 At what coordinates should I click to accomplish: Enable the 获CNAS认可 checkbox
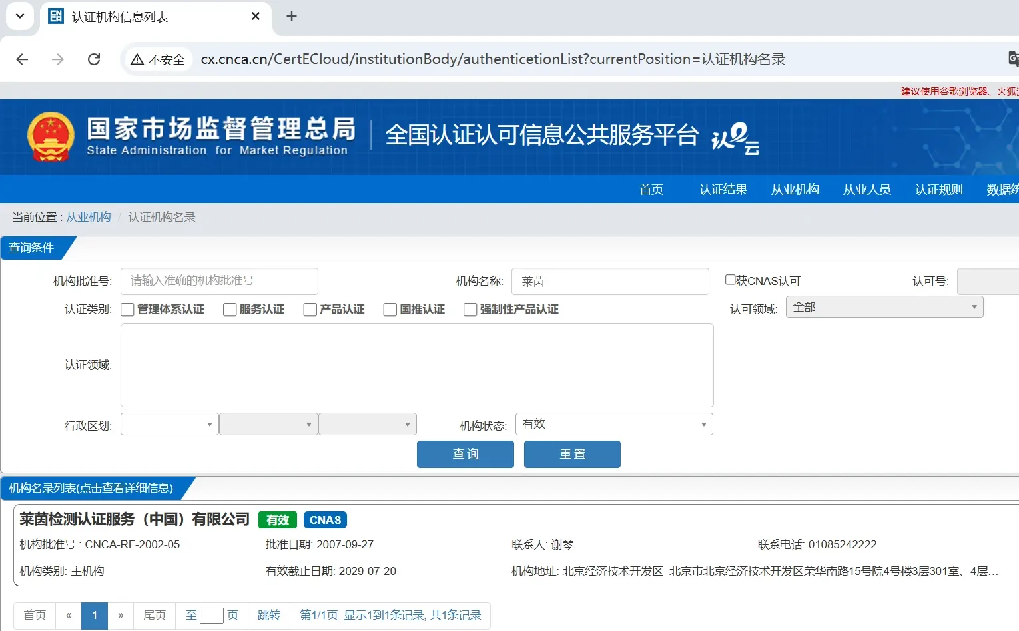click(730, 280)
